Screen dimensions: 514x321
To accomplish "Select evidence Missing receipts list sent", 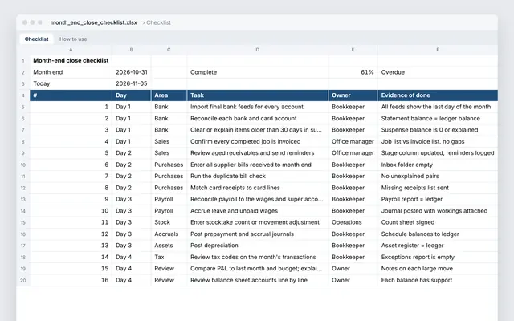I will [x=438, y=188].
